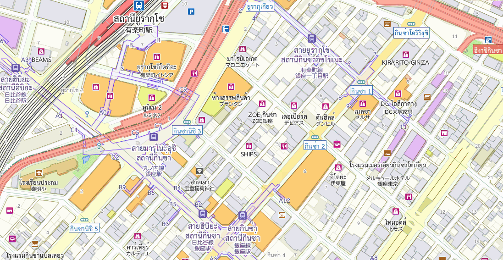Click bus stop icon above กินซ่า 1
Screen dimensions: 503x260
(x=361, y=82)
